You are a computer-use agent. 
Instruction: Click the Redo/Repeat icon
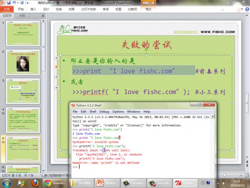(x=22, y=3)
